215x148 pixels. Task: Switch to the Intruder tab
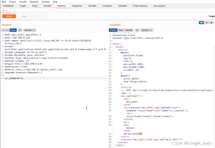47,6
